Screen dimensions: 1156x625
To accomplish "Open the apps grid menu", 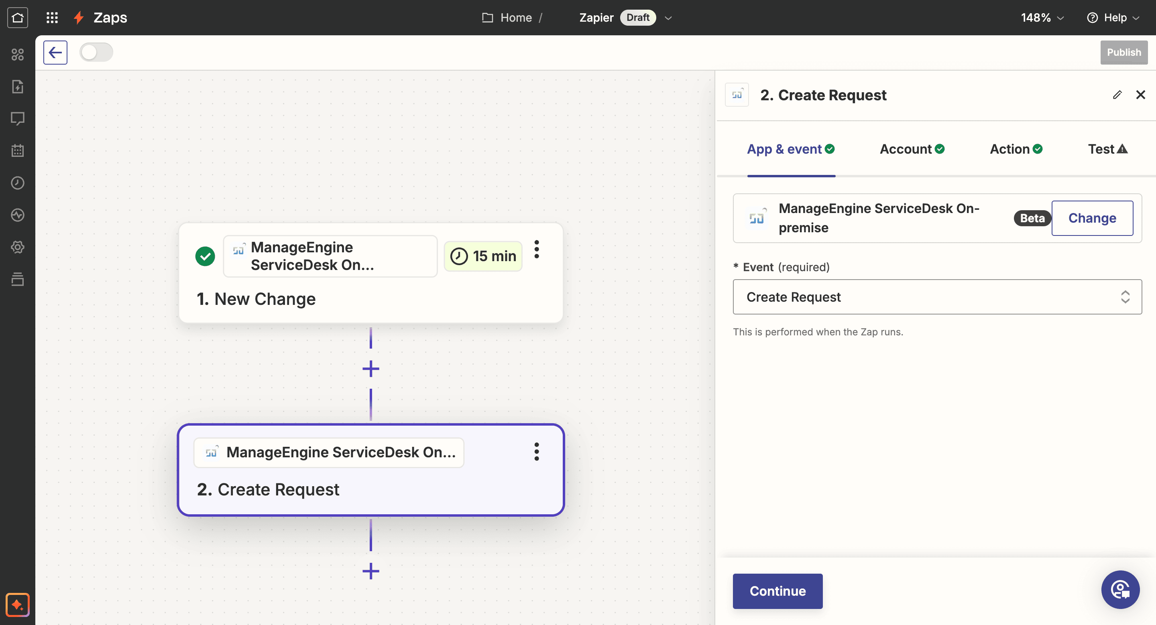I will [52, 18].
